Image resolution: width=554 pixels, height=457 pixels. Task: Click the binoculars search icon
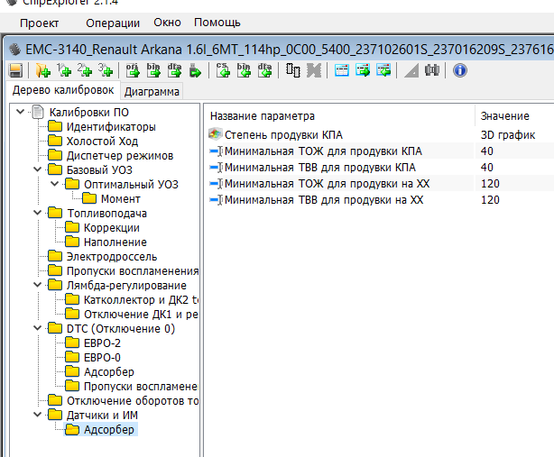431,70
